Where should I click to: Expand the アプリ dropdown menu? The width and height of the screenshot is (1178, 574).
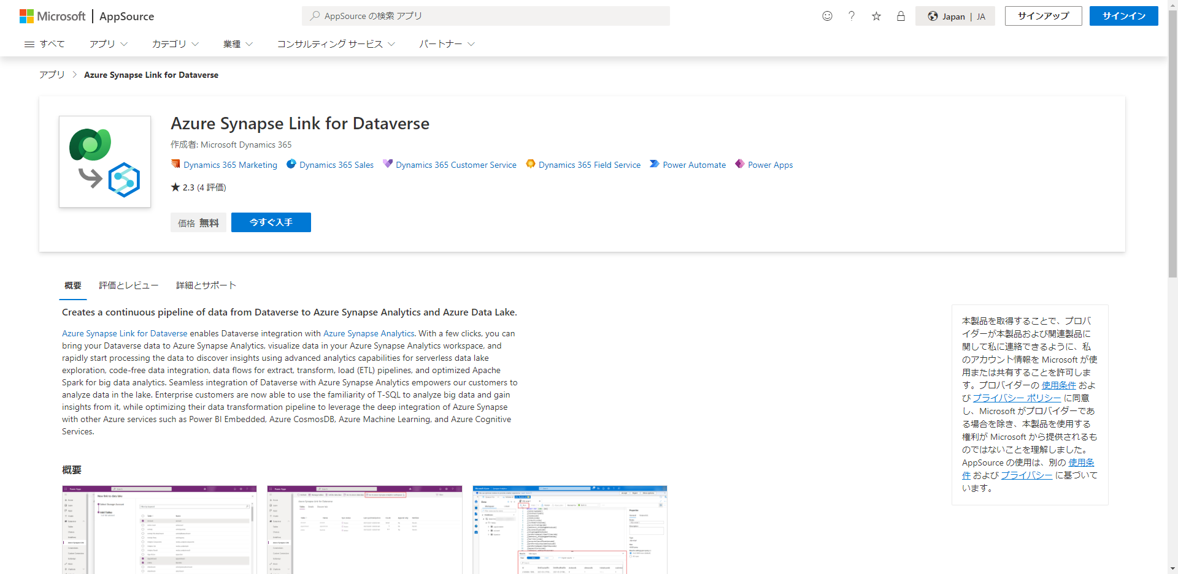click(x=108, y=43)
